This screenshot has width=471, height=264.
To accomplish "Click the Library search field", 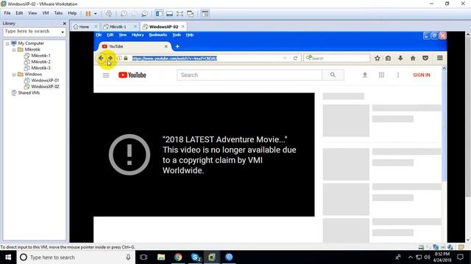I will click(32, 32).
